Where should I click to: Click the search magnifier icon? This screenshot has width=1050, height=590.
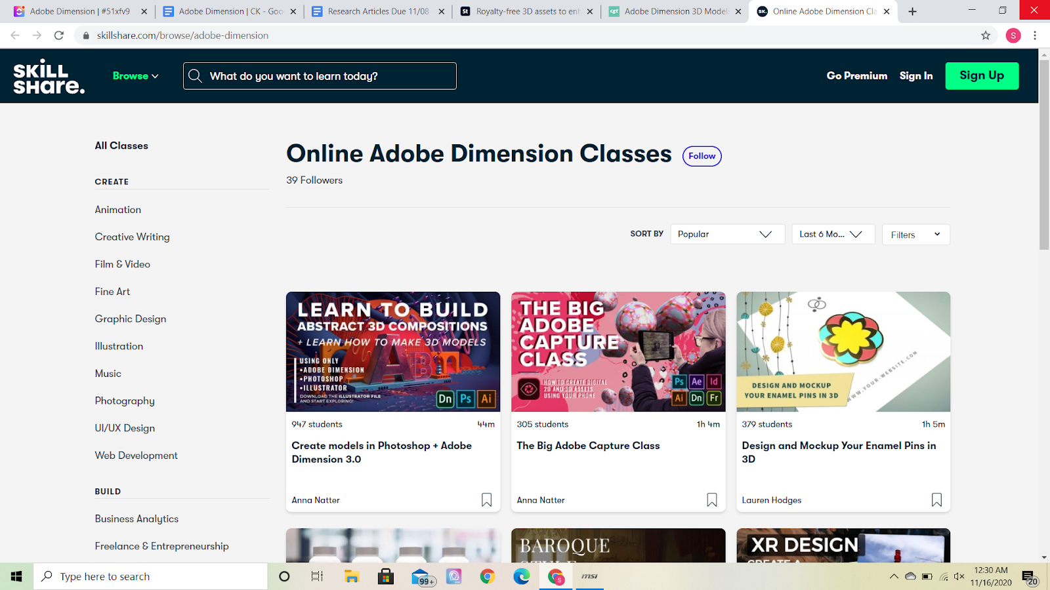point(195,76)
